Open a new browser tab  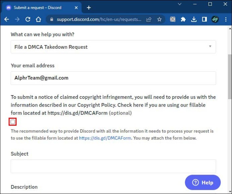89,7
